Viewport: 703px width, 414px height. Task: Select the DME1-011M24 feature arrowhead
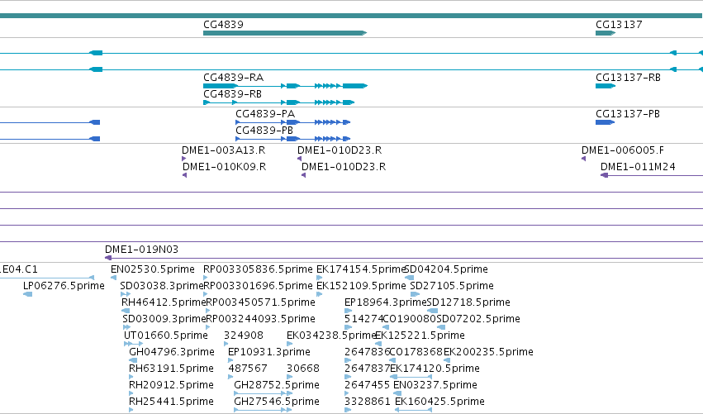tap(605, 175)
